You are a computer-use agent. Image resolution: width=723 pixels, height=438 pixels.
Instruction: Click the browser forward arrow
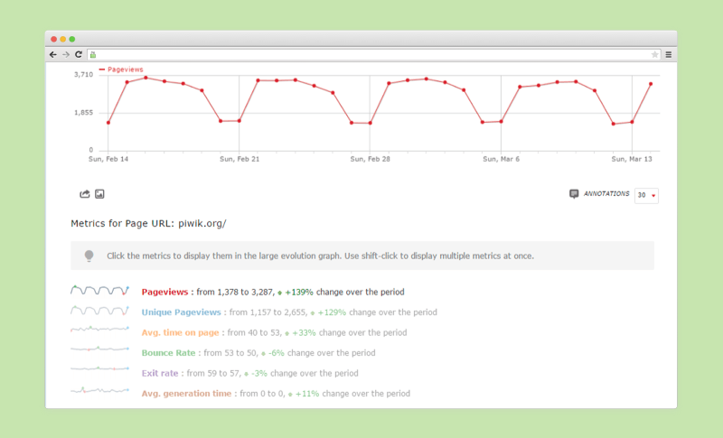click(x=66, y=55)
